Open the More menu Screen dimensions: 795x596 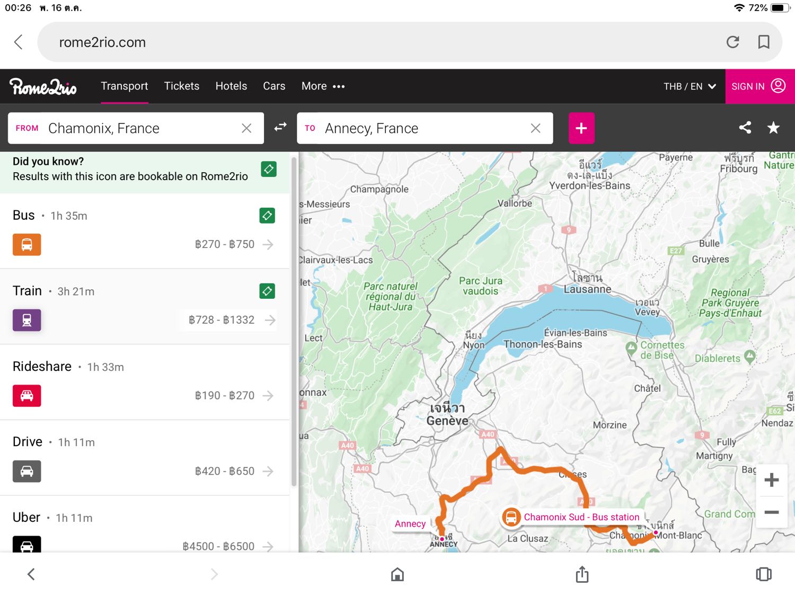point(323,86)
